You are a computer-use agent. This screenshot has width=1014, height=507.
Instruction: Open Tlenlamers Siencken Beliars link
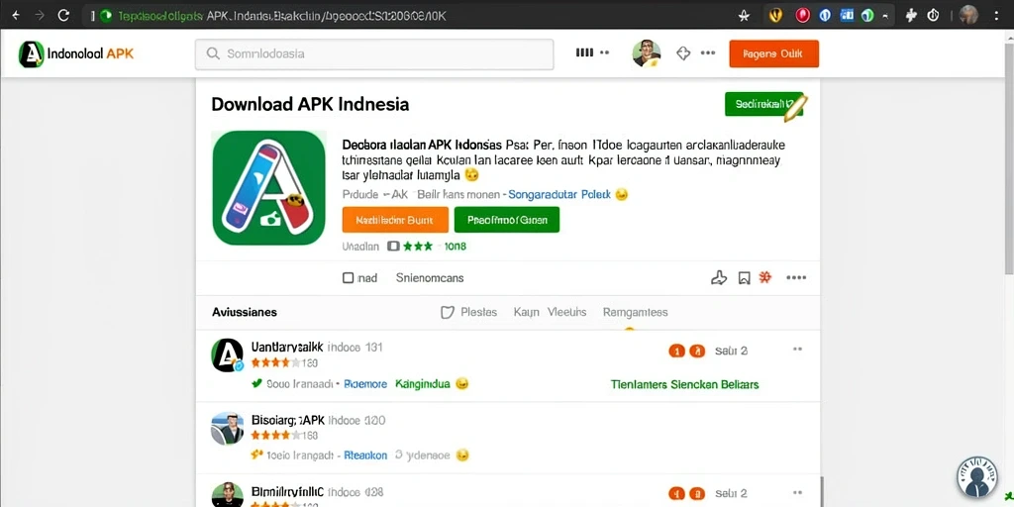(685, 384)
